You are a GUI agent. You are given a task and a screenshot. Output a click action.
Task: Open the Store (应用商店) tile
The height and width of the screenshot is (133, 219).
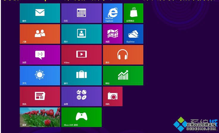coord(133,13)
